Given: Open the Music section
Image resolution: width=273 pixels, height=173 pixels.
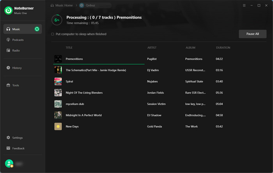Looking at the screenshot, I should 23,29.
